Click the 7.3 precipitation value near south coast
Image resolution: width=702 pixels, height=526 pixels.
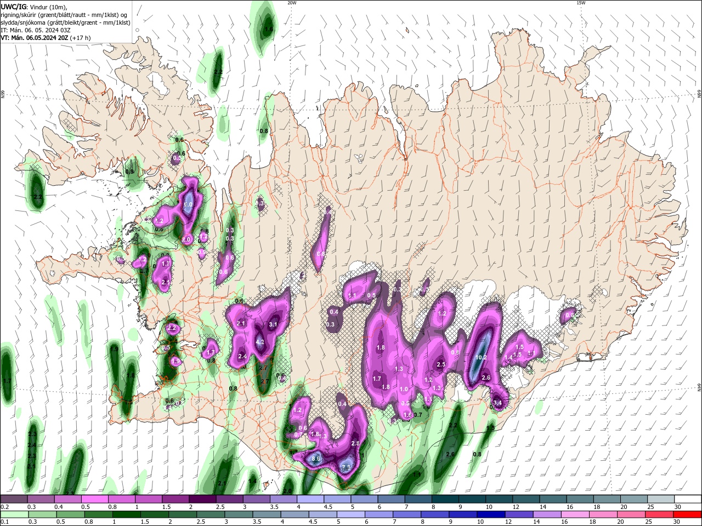346,467
